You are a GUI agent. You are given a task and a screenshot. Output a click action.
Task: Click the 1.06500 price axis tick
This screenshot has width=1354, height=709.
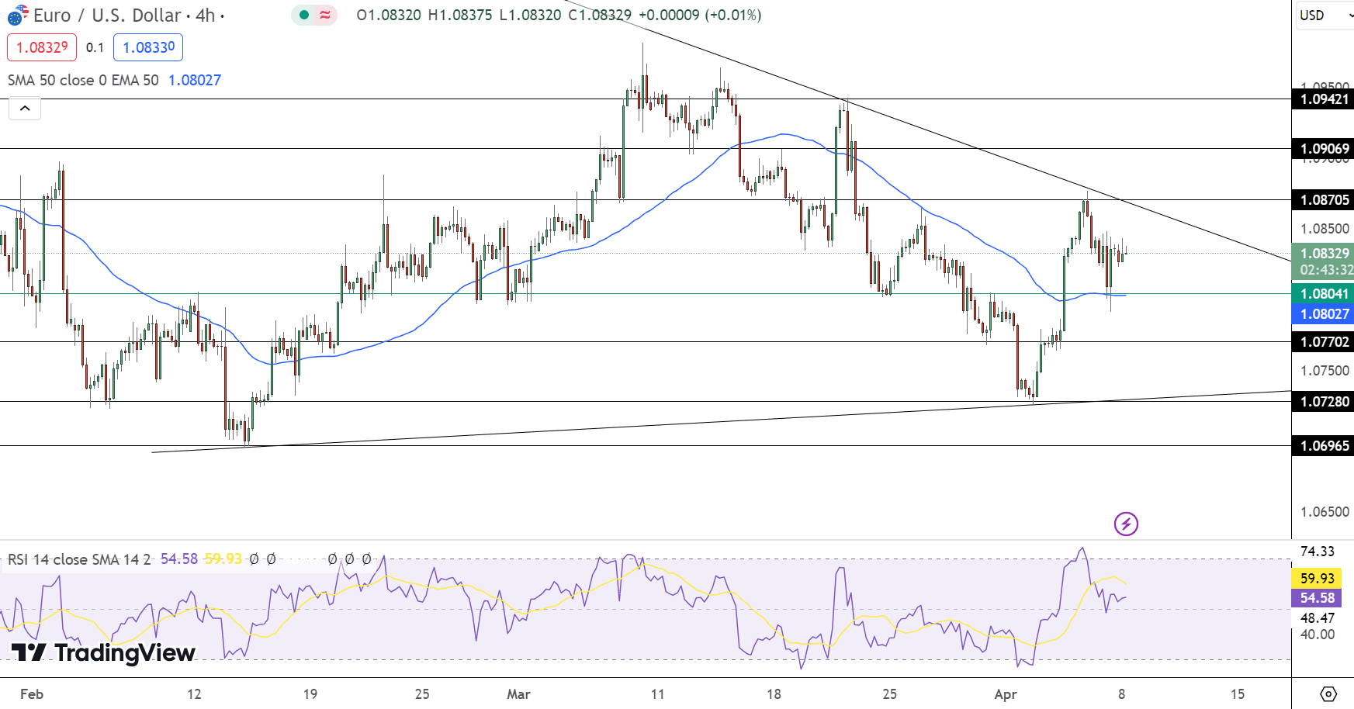click(1325, 512)
